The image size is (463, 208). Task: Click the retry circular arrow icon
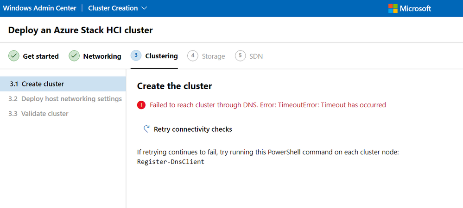coord(146,129)
